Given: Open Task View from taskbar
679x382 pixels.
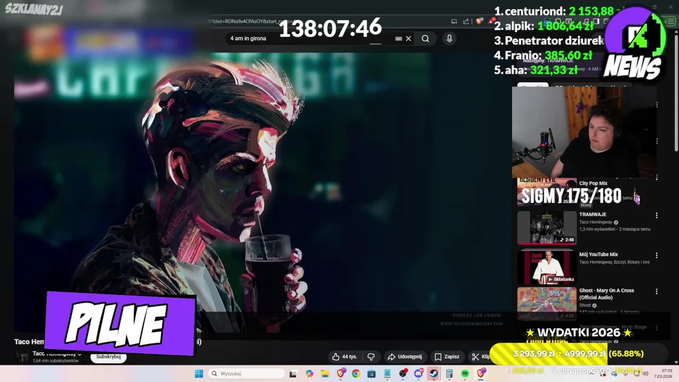Looking at the screenshot, I should 293,374.
